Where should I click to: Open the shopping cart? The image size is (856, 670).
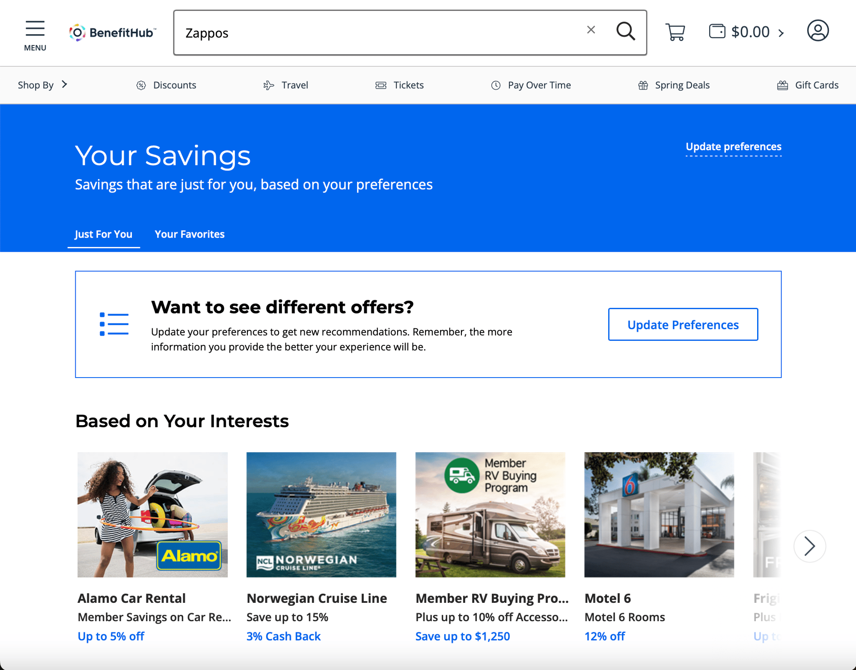(x=675, y=32)
